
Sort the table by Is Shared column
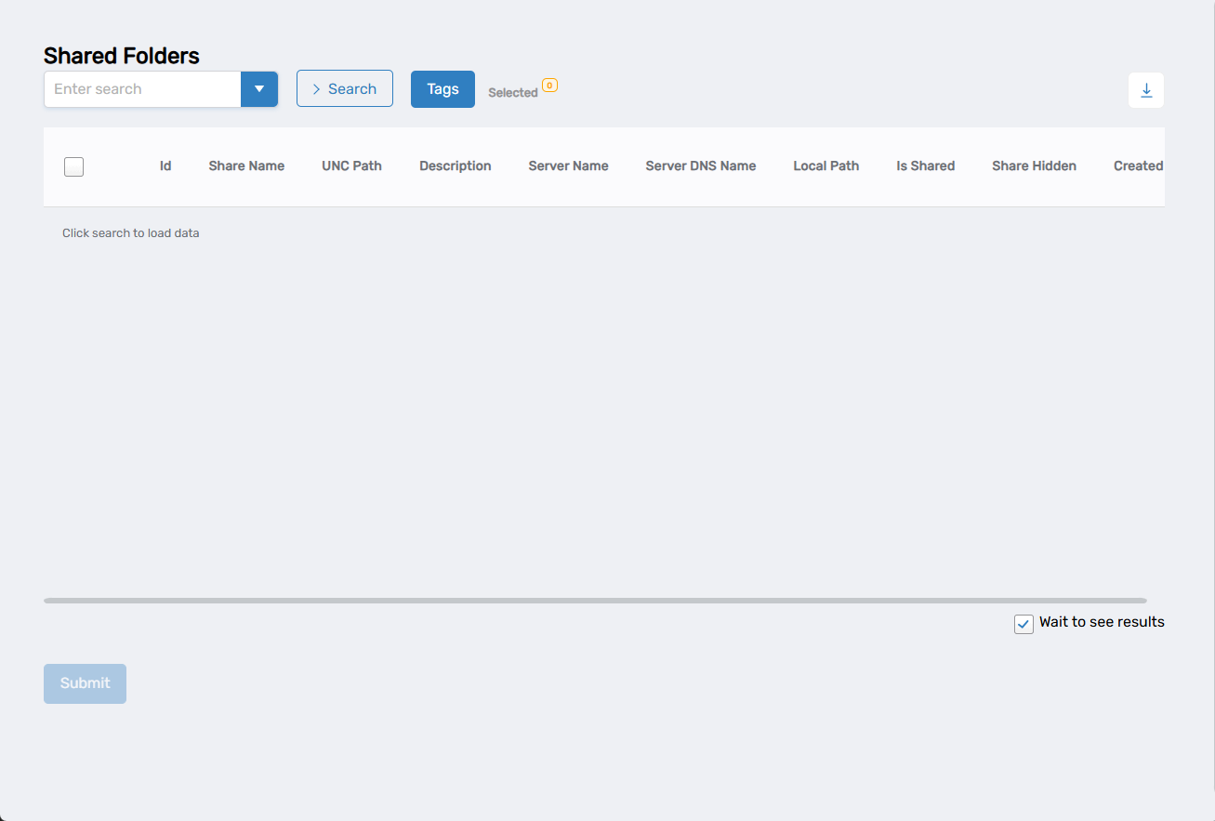tap(925, 166)
